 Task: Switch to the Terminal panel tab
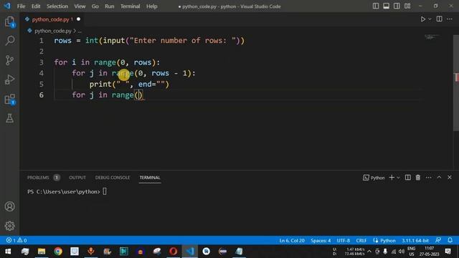click(x=150, y=178)
